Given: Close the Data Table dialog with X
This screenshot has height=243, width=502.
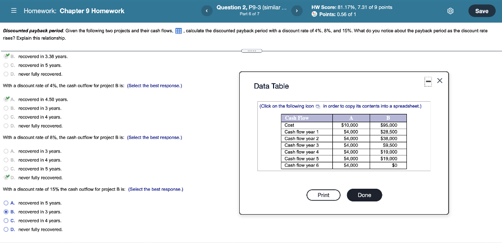Looking at the screenshot, I should (440, 81).
